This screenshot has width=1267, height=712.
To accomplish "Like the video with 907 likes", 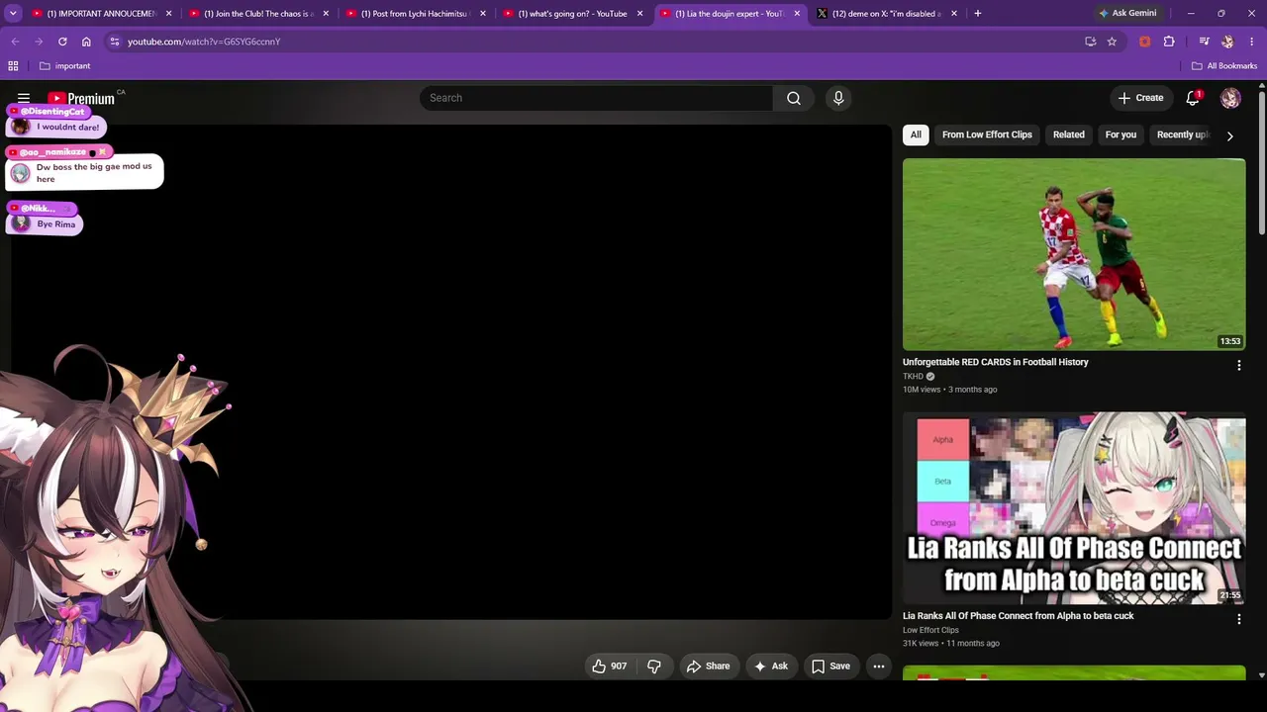I will pos(609,667).
